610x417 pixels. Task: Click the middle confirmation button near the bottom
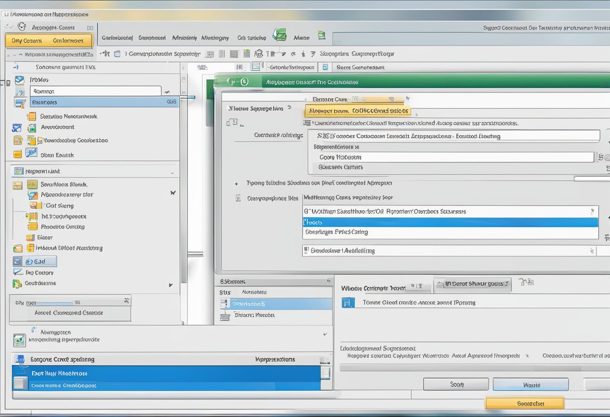pos(531,384)
